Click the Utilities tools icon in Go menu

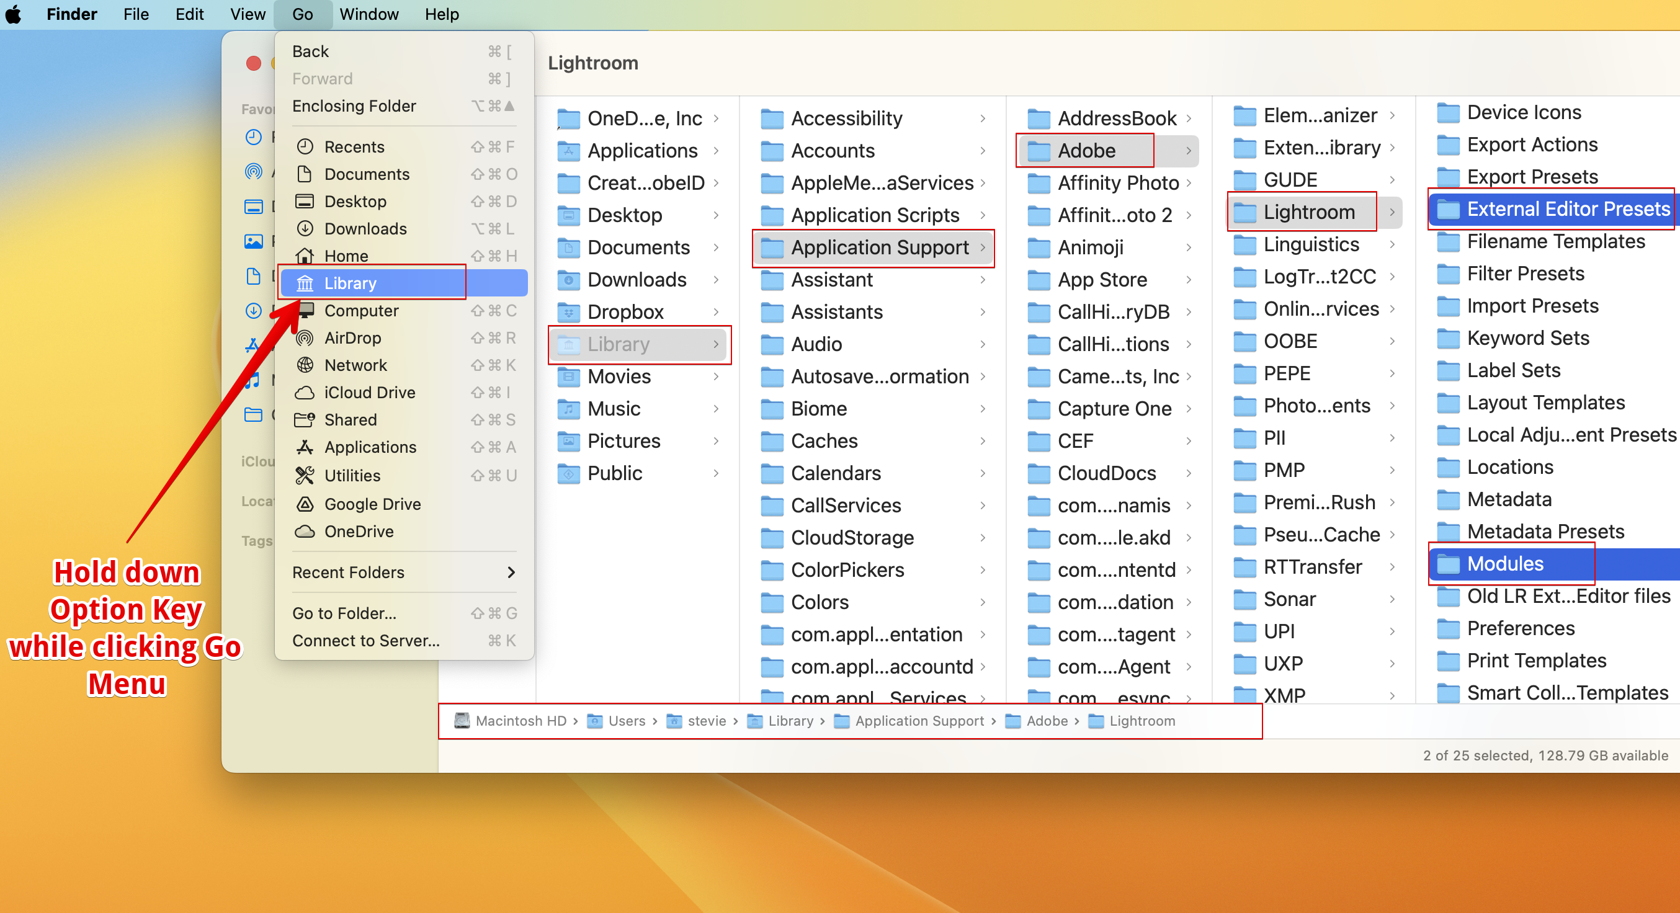tap(305, 475)
